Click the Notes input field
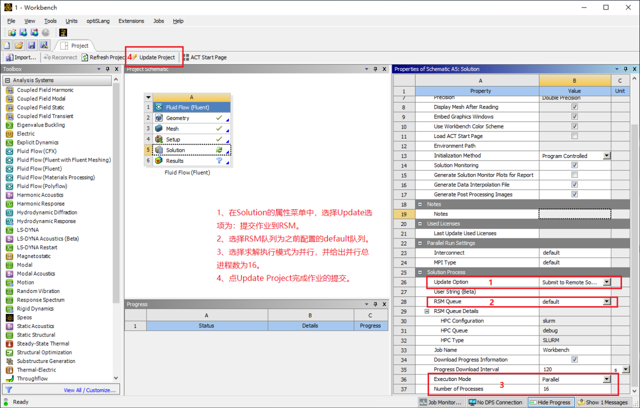Image resolution: width=640 pixels, height=408 pixels. point(573,213)
